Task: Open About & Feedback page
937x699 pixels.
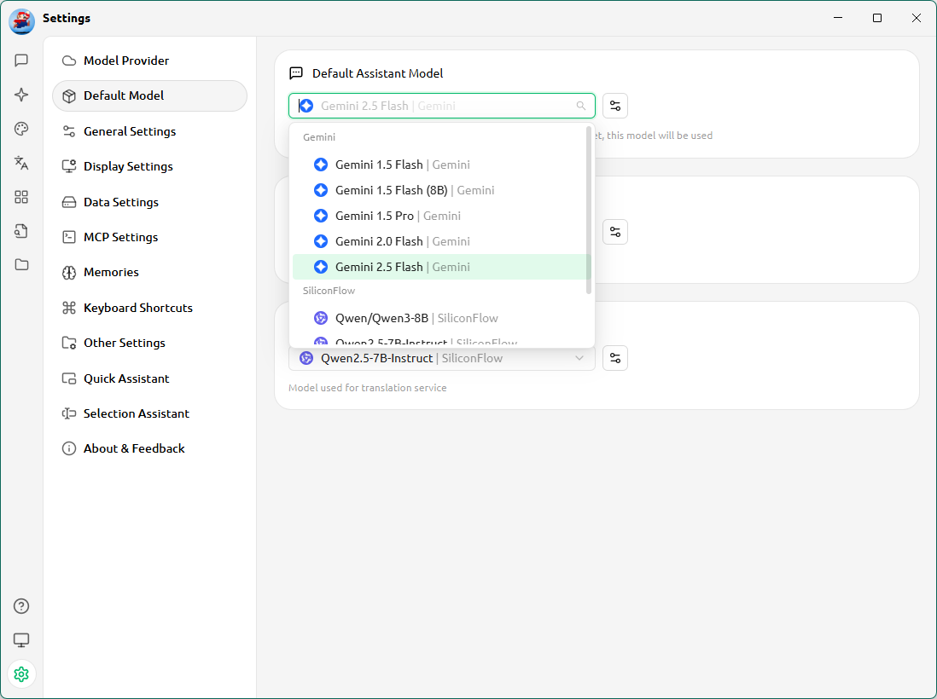Action: click(149, 448)
